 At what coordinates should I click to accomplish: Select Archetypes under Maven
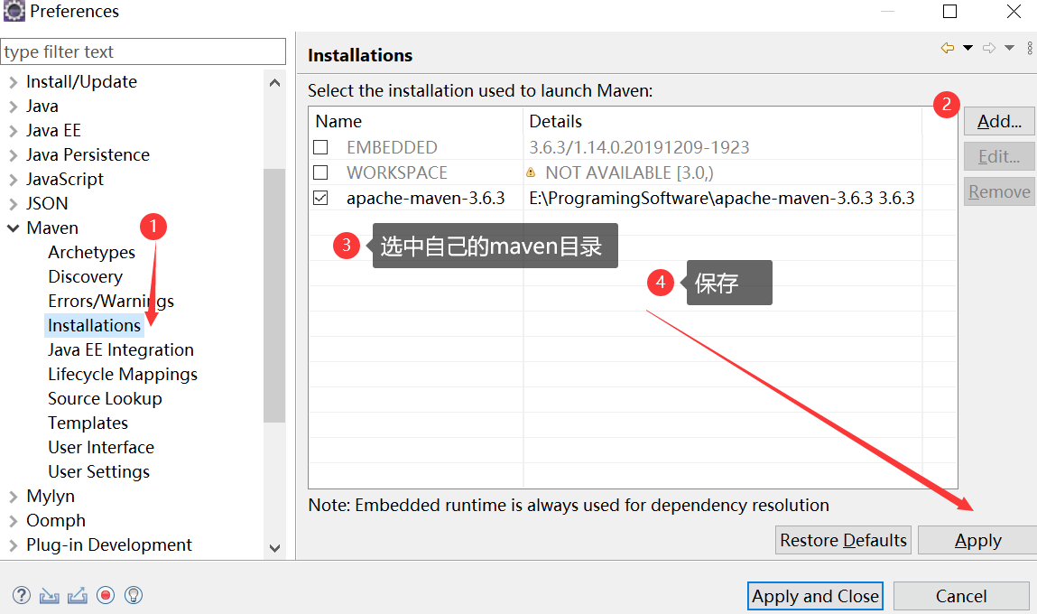(91, 253)
